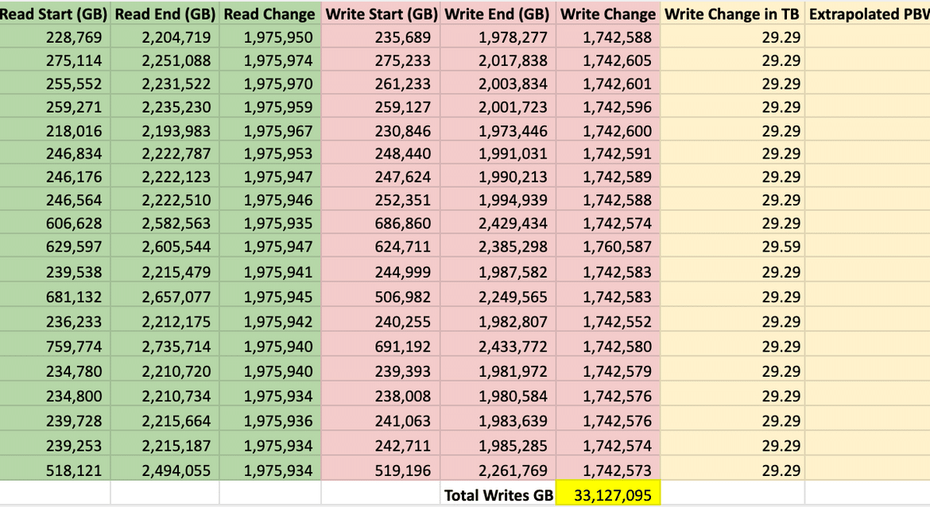Select the Write Change header cell
Viewport: 930px width, 507px height.
609,13
